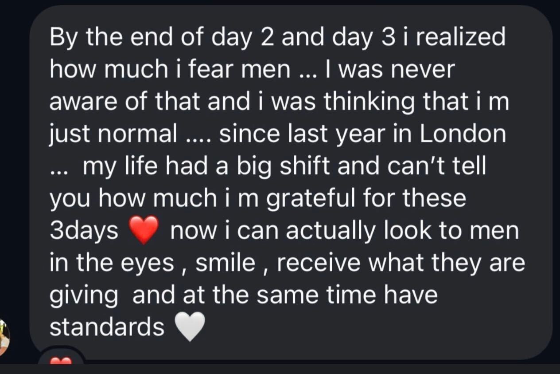Select the line starting "in the eyes, smile"

287,264
